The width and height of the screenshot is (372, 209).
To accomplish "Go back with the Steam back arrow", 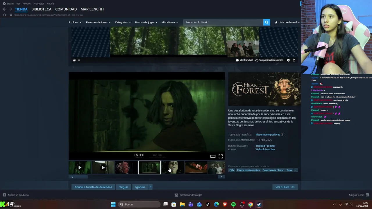I will (x=4, y=9).
